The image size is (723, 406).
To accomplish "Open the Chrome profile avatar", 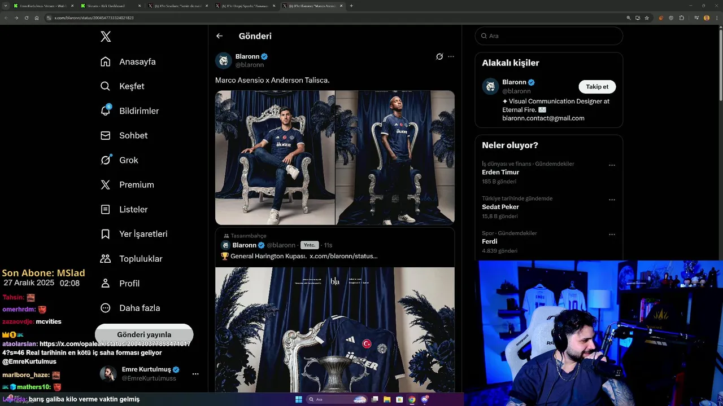I will 707,18.
